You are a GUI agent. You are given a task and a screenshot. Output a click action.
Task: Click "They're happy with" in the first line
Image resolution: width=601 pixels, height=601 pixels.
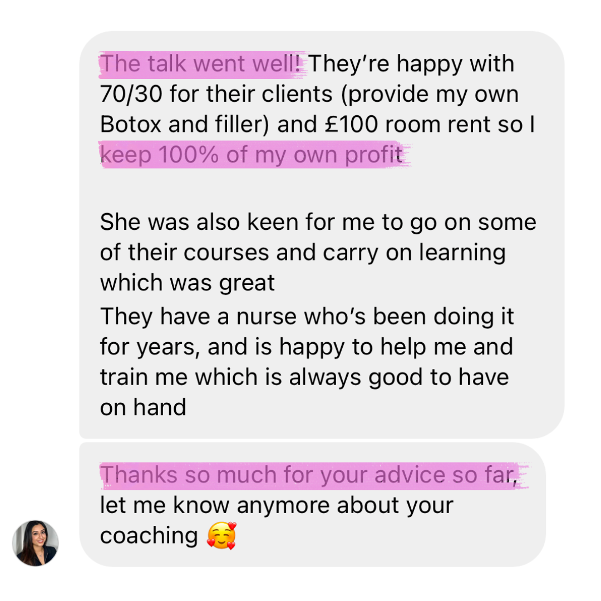pyautogui.click(x=411, y=63)
